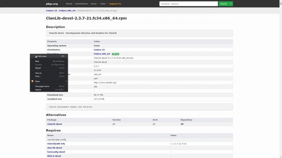The image size is (282, 158).
Task: Click the page title ClanLib-devel-2.3.7-21.fc34.x86_64.rpm
Action: 86,18
